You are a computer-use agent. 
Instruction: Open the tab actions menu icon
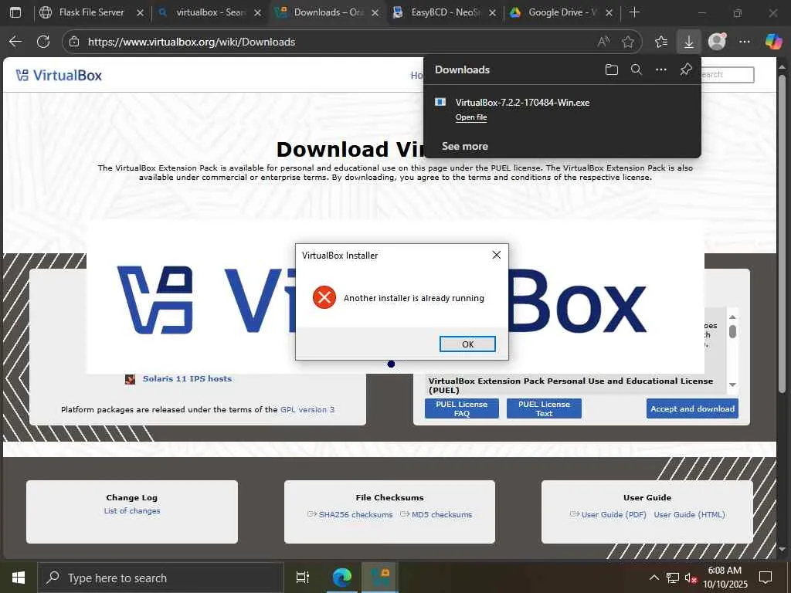15,12
